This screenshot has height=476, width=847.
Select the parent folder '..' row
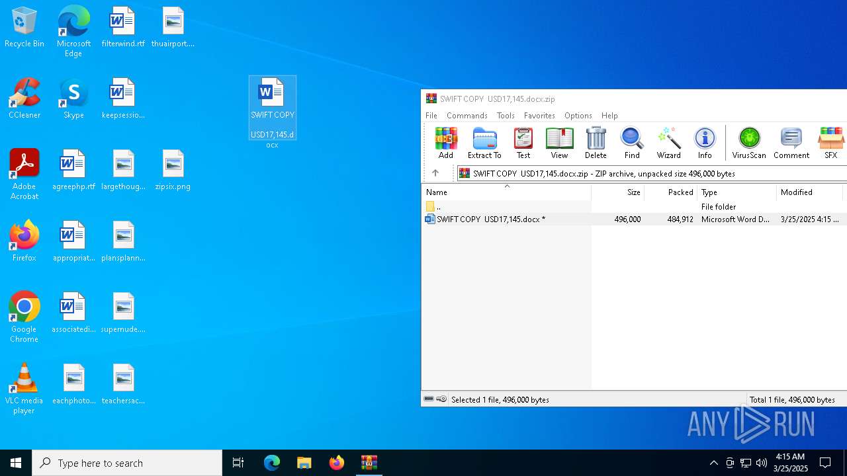pos(634,207)
